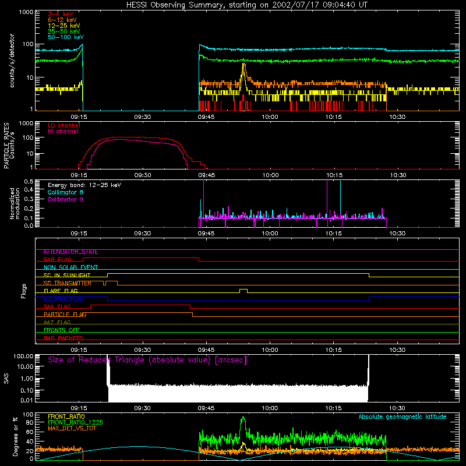This screenshot has width=466, height=466.
Task: Click the FLARE_FLAG label
Action: (x=61, y=291)
